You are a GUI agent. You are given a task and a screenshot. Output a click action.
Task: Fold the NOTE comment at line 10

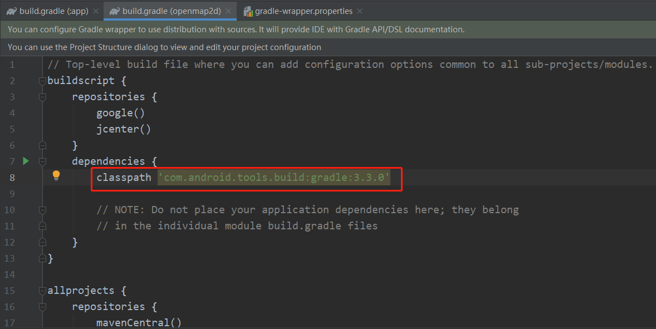[x=42, y=210]
